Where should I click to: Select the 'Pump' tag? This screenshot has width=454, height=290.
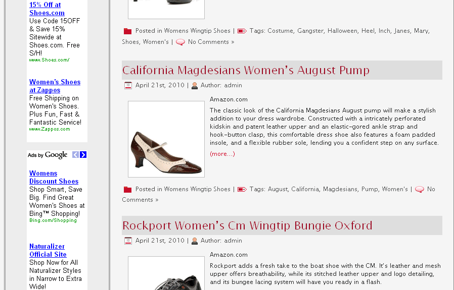click(370, 189)
